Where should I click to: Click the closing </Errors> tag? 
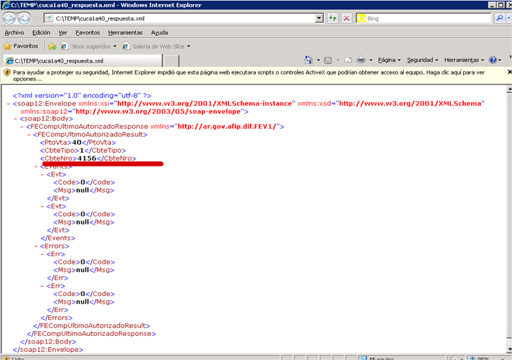click(x=56, y=318)
